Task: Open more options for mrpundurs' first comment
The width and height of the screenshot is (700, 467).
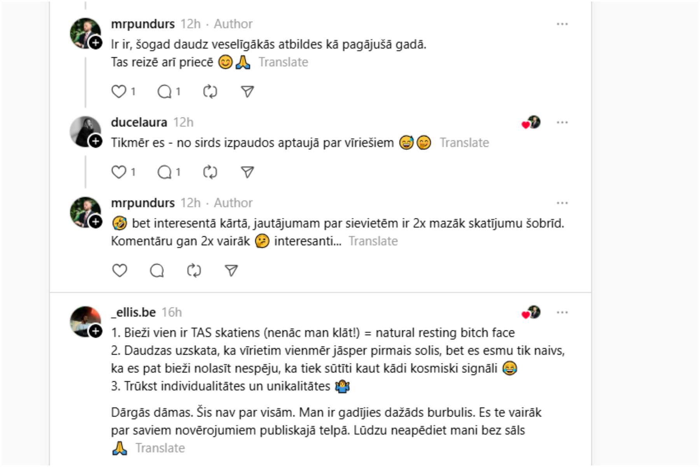Action: point(562,24)
